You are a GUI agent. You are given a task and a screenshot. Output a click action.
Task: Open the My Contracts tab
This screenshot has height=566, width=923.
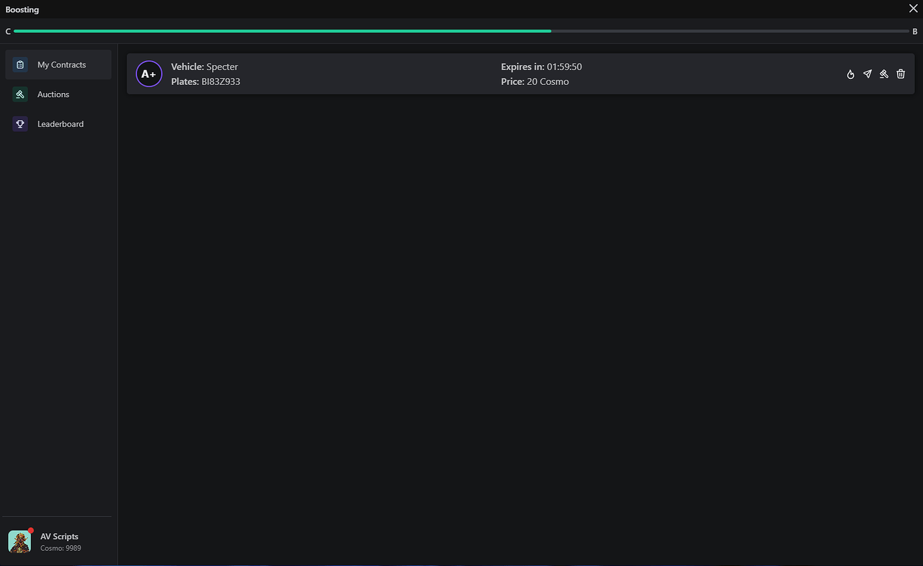coord(62,64)
